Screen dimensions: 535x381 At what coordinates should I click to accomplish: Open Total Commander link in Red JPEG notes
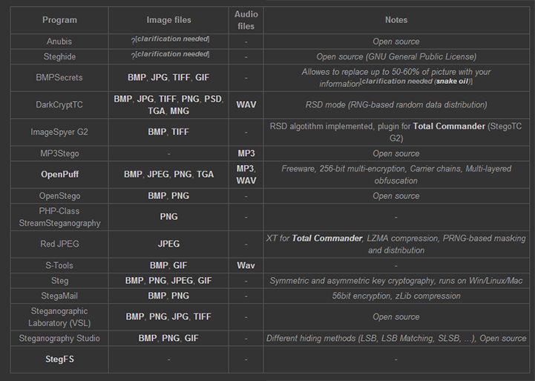(x=327, y=238)
